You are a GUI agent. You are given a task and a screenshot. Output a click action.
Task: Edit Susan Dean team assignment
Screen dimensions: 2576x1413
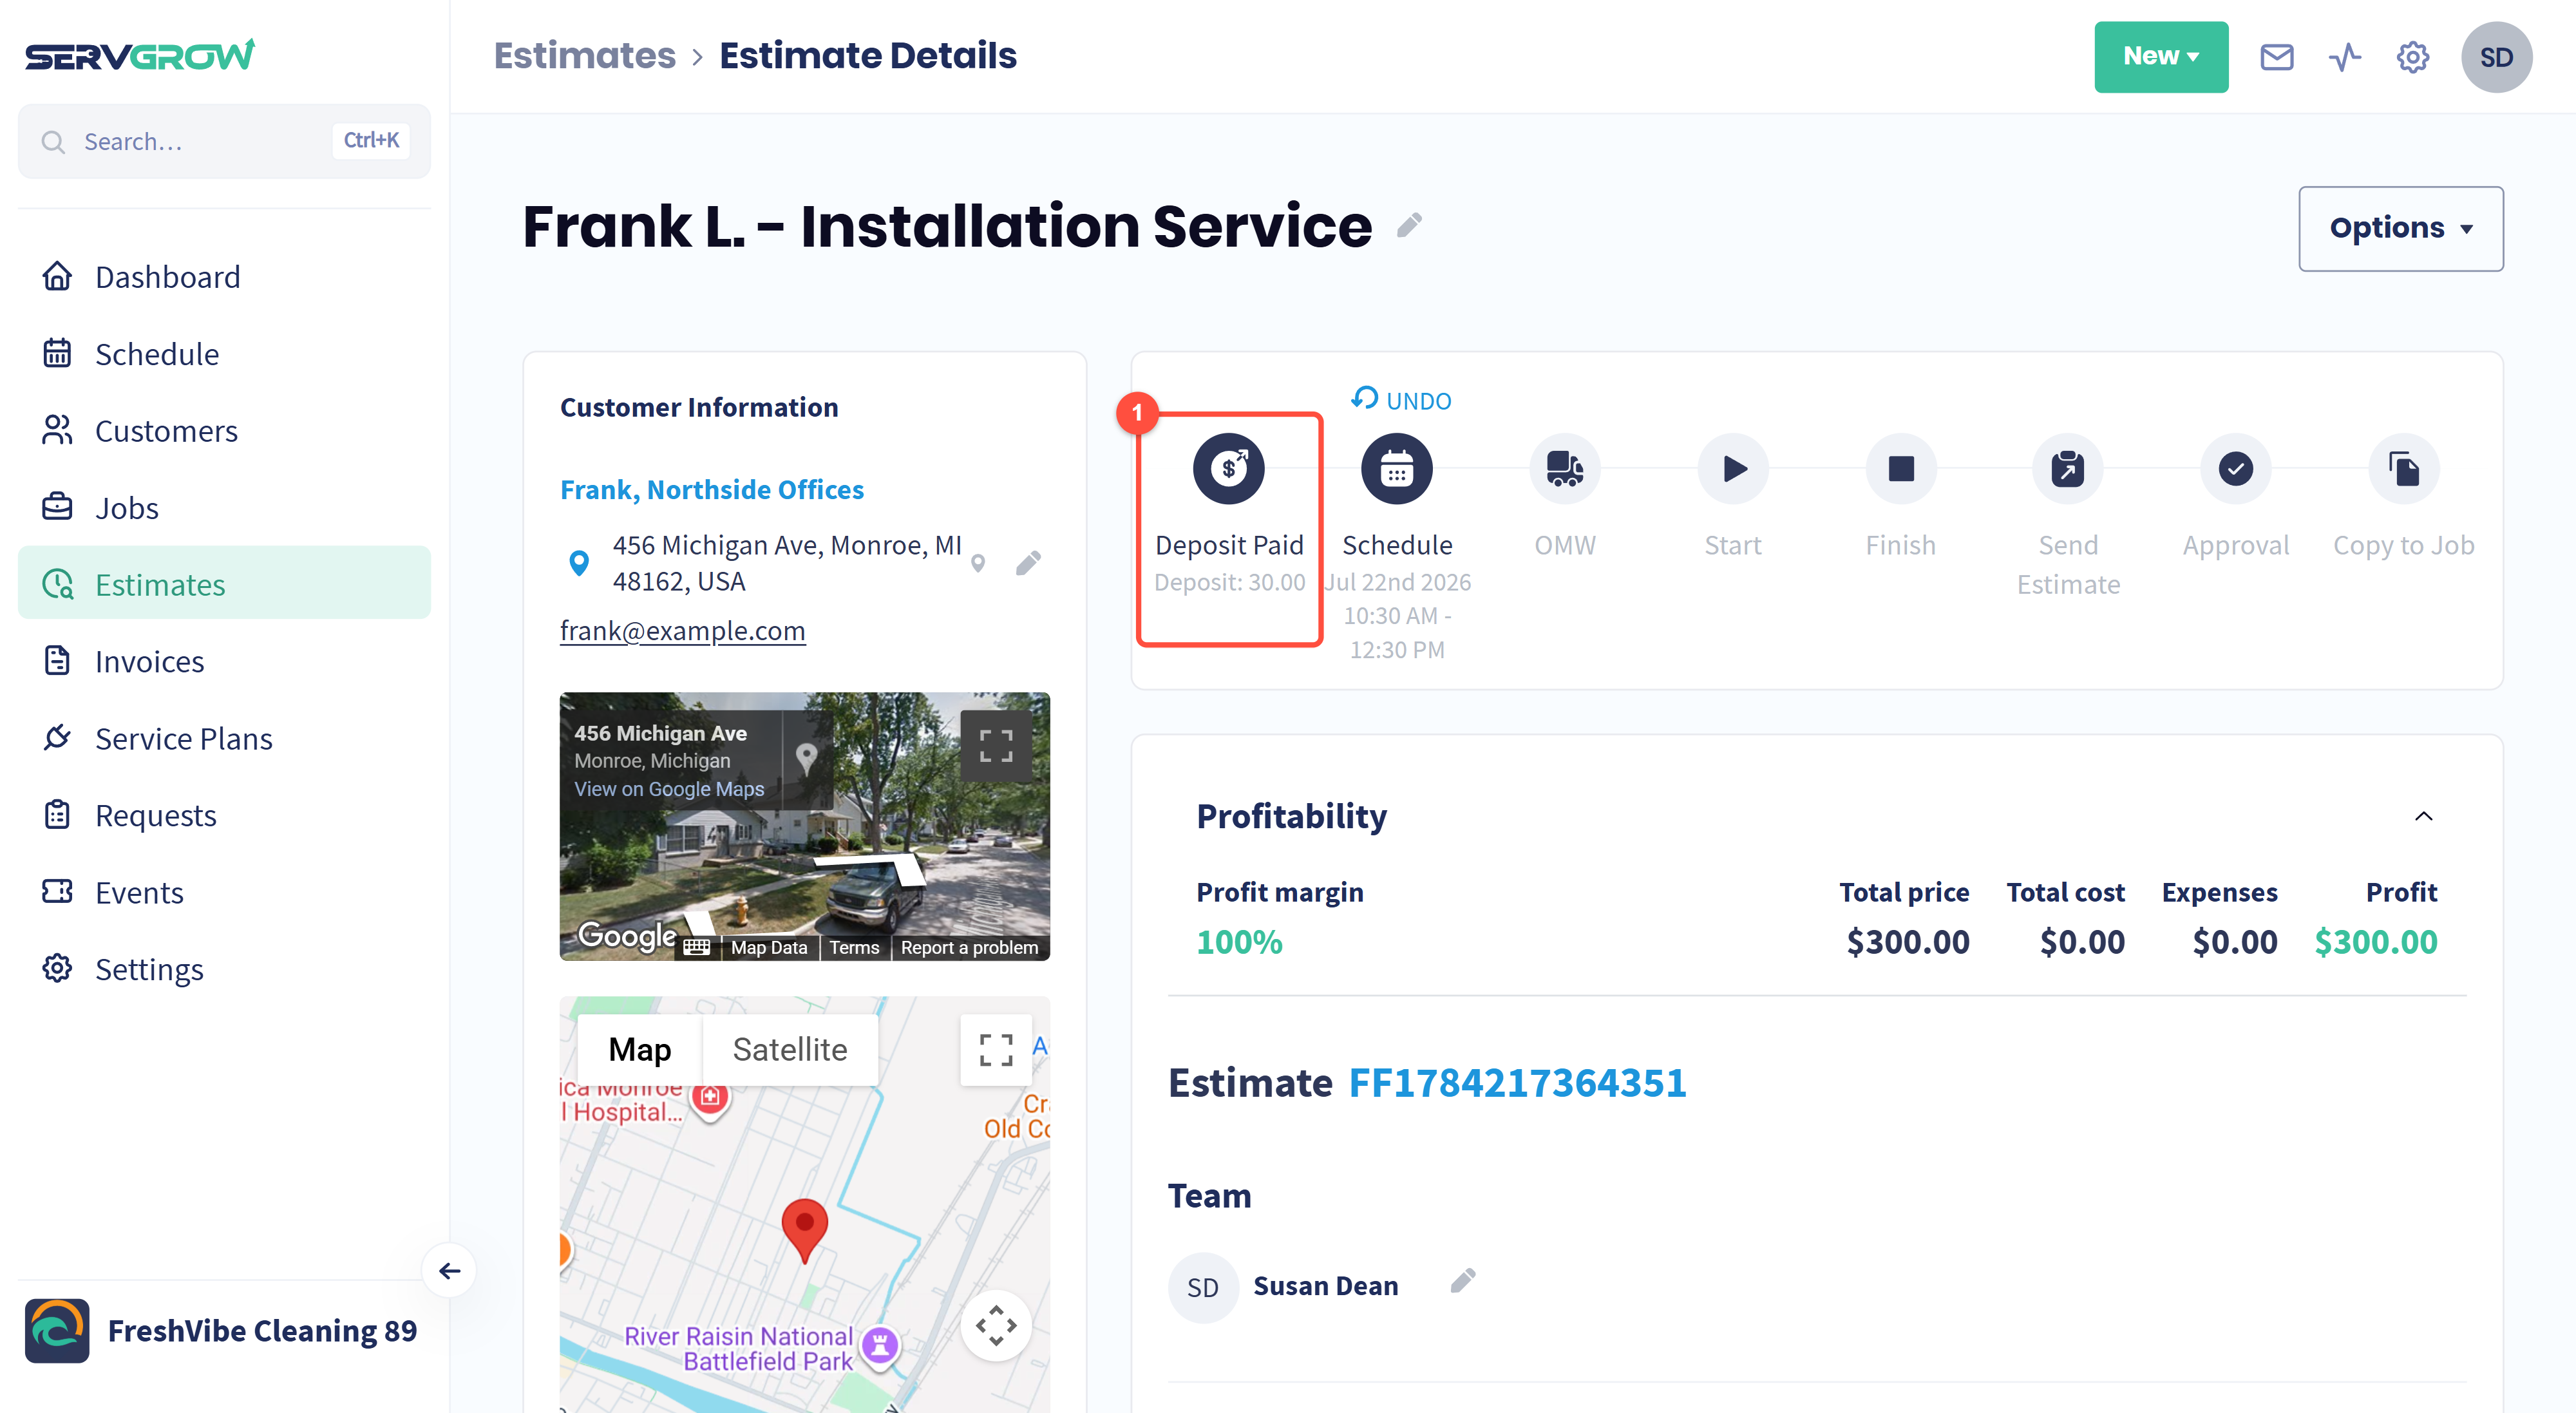1462,1281
